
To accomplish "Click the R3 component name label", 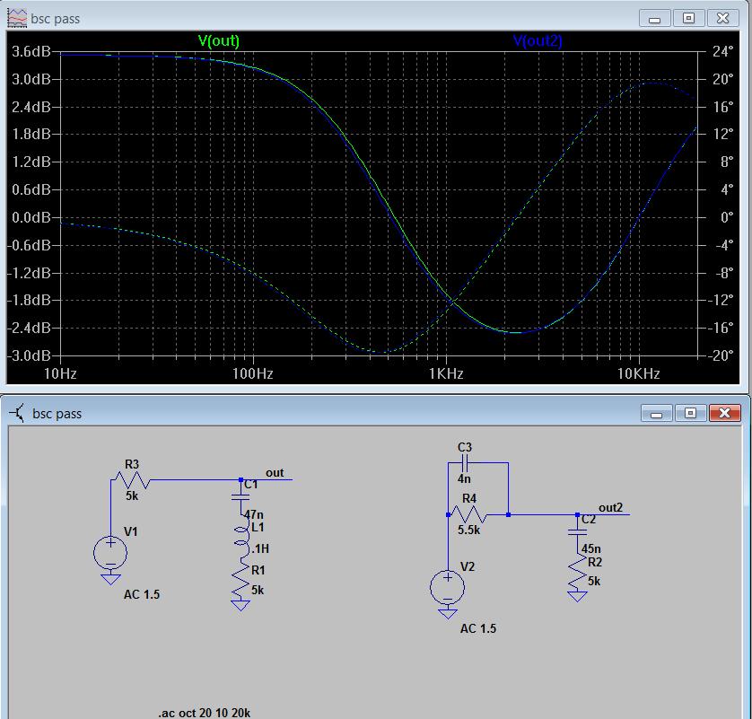I will click(132, 464).
